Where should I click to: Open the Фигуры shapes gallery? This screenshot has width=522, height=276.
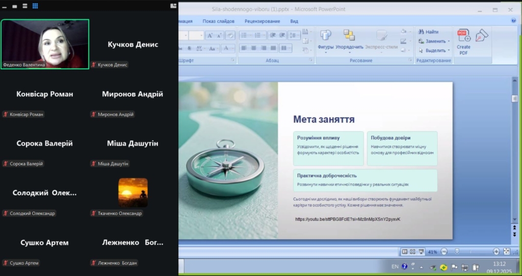click(x=325, y=38)
